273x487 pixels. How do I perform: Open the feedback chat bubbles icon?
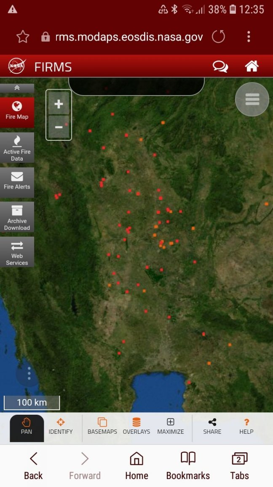220,66
